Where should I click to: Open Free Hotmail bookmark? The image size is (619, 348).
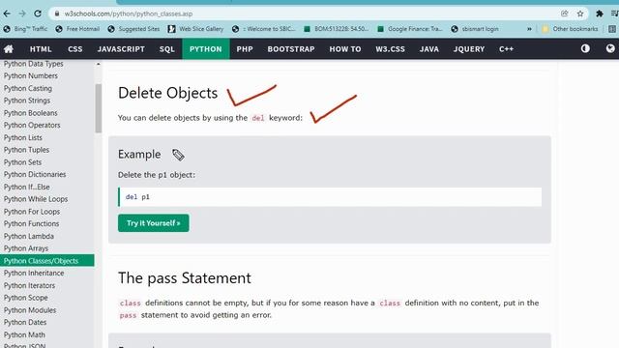pyautogui.click(x=77, y=29)
